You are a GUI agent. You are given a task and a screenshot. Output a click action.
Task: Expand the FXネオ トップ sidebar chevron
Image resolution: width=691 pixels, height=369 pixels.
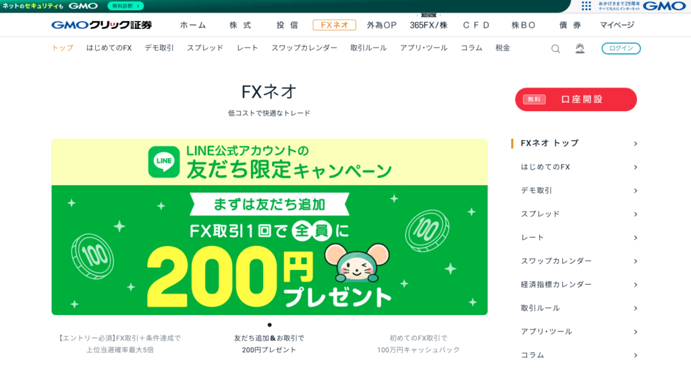point(635,144)
